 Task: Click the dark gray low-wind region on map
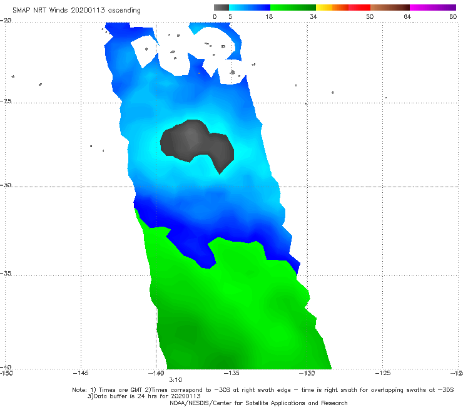196,143
